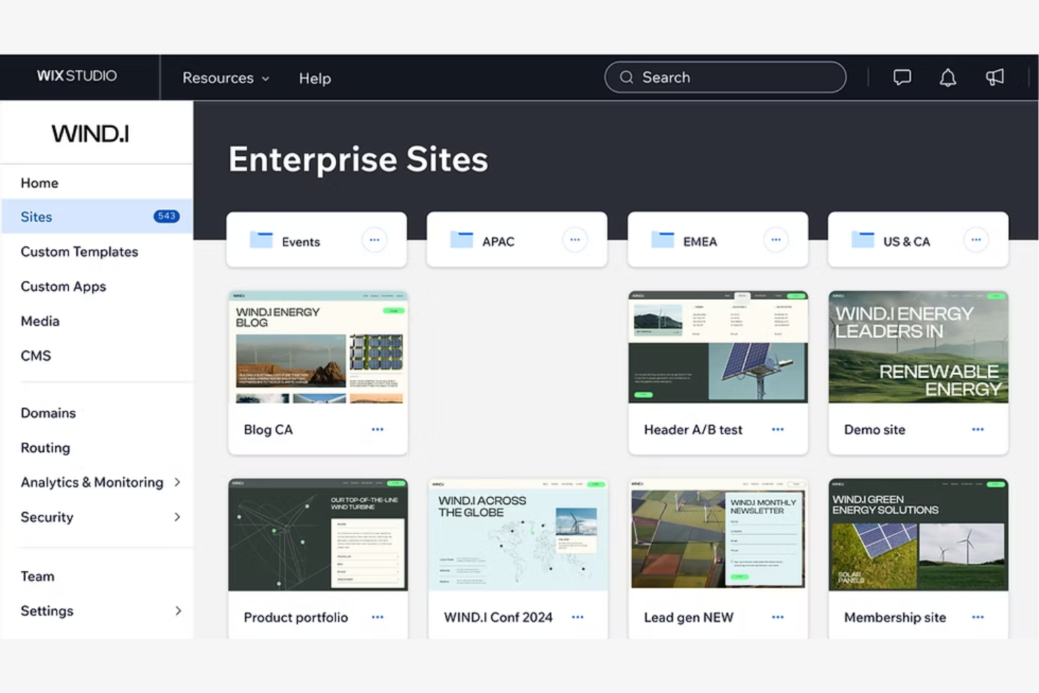
Task: Click the 543 sites count badge
Action: click(x=166, y=216)
